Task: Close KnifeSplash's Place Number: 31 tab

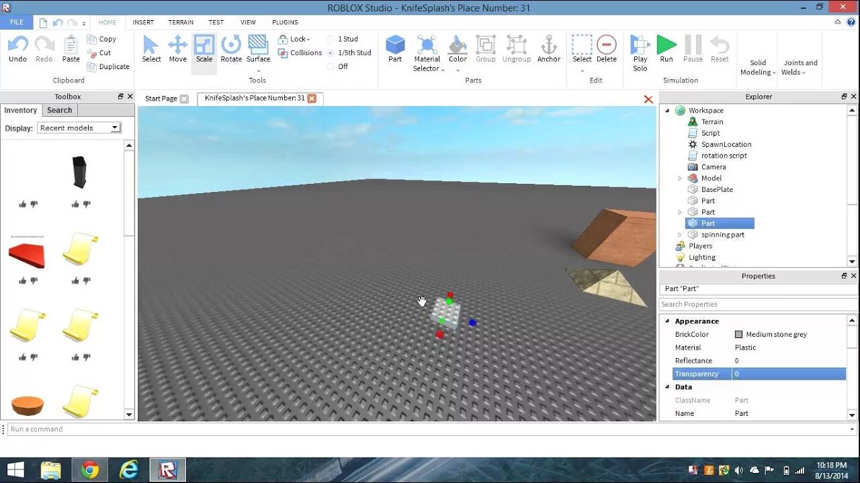Action: pyautogui.click(x=312, y=98)
